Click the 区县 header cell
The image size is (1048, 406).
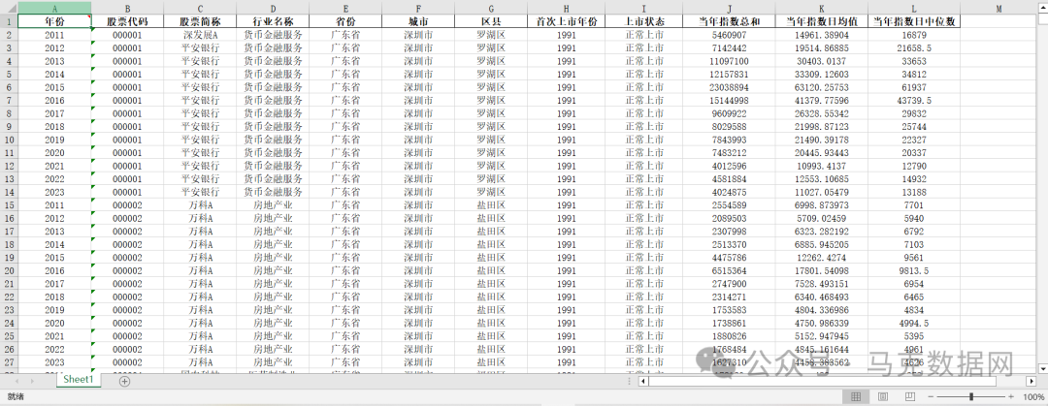pos(491,21)
